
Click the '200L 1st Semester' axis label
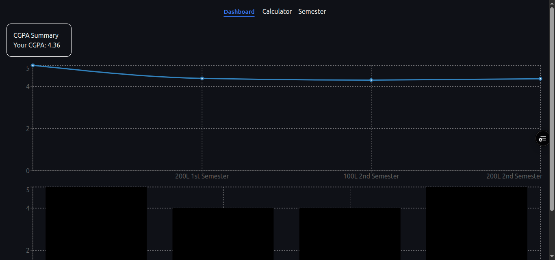pyautogui.click(x=202, y=176)
